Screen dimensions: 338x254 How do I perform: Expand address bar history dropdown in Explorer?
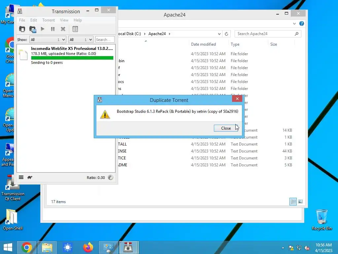pos(219,34)
